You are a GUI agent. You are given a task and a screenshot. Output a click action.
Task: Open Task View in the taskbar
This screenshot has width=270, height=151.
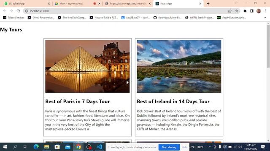[x=25, y=147]
